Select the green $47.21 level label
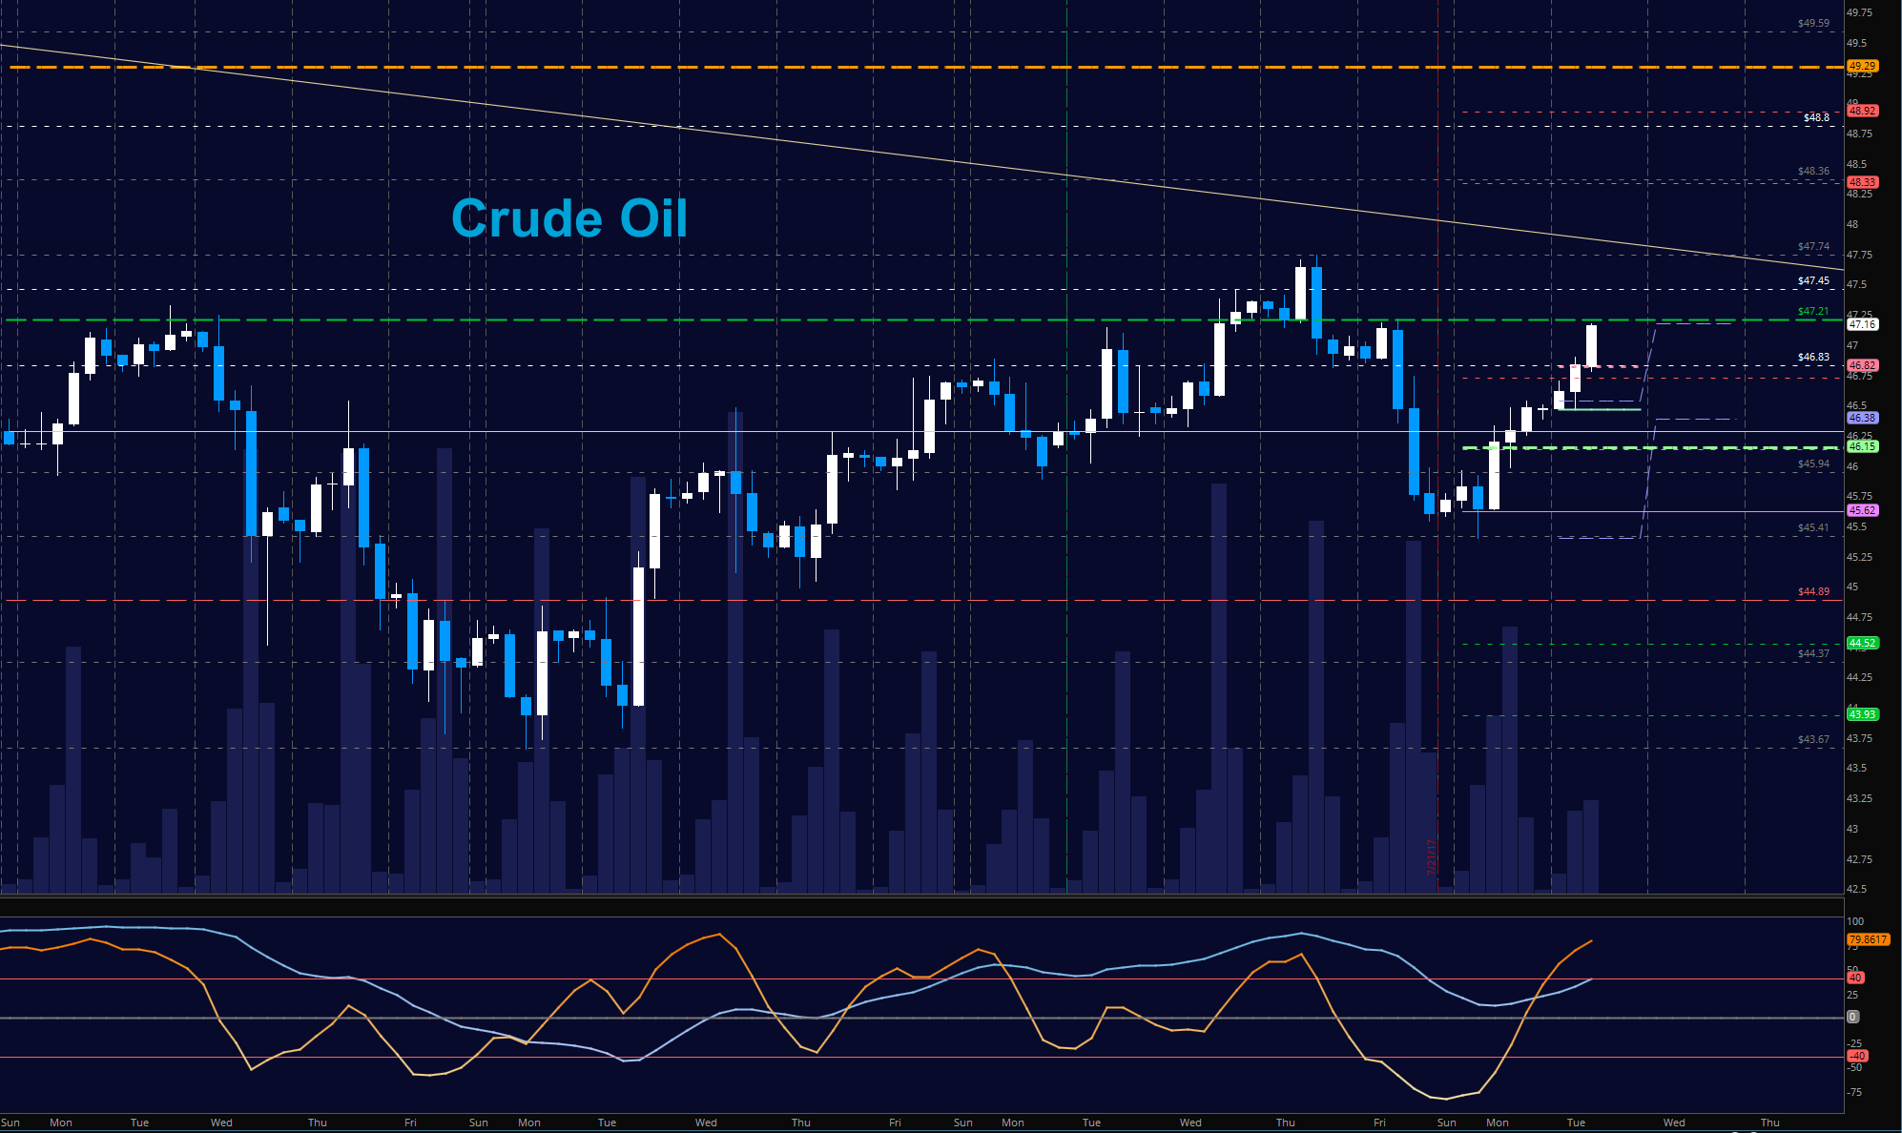This screenshot has width=1902, height=1133. click(x=1813, y=311)
